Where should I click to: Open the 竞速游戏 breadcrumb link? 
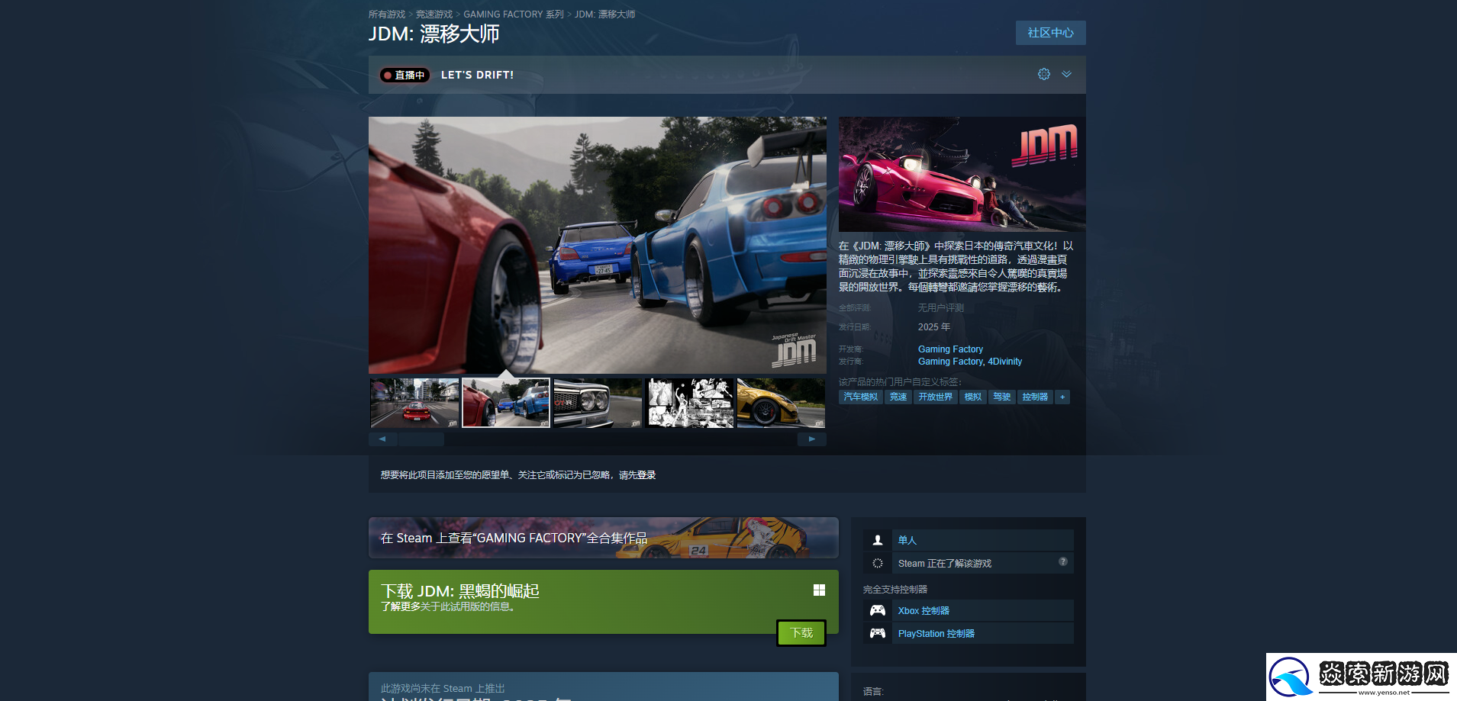coord(434,14)
